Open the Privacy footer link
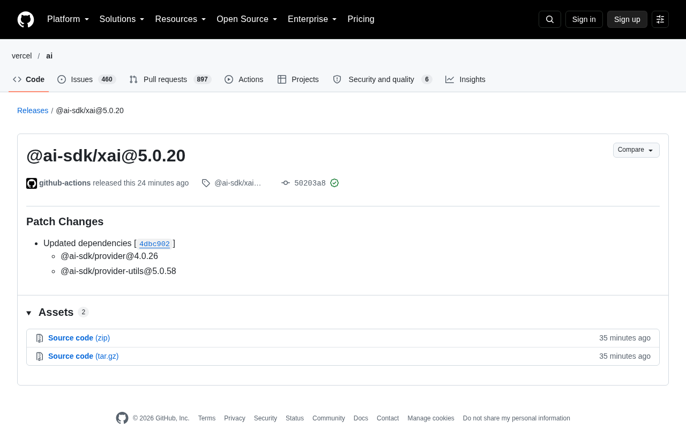 click(235, 418)
